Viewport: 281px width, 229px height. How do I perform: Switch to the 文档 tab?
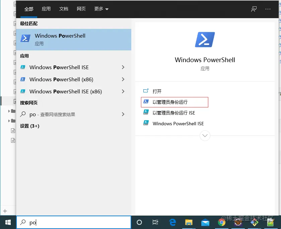(64, 9)
